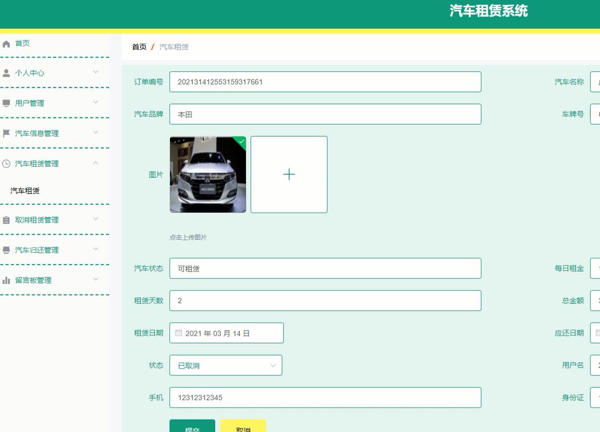Collapse the 汽车租赁管理 menu chevron
Viewport: 600px width, 432px height.
[x=96, y=163]
